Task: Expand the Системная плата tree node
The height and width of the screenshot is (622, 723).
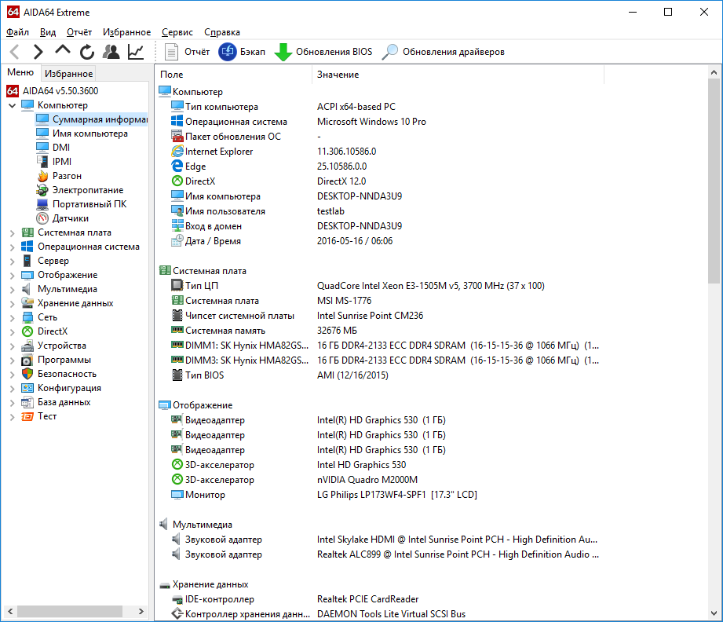Action: (12, 232)
